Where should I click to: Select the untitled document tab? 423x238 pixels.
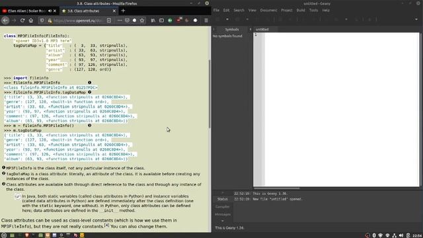click(262, 29)
